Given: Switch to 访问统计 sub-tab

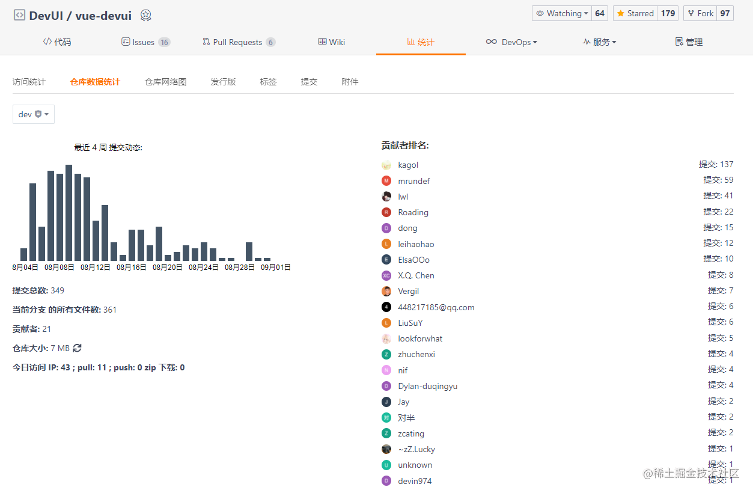Looking at the screenshot, I should coord(29,82).
